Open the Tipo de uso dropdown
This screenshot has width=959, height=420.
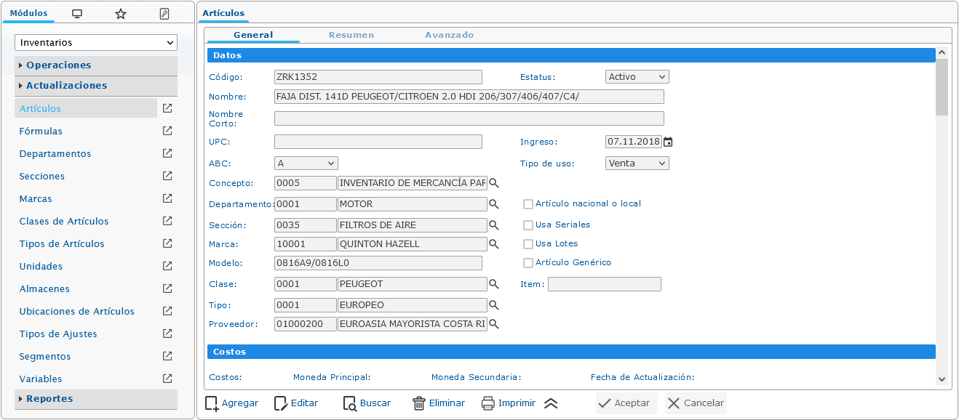click(637, 163)
